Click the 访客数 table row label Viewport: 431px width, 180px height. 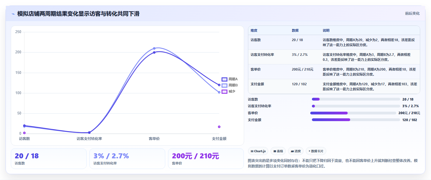pos(256,40)
